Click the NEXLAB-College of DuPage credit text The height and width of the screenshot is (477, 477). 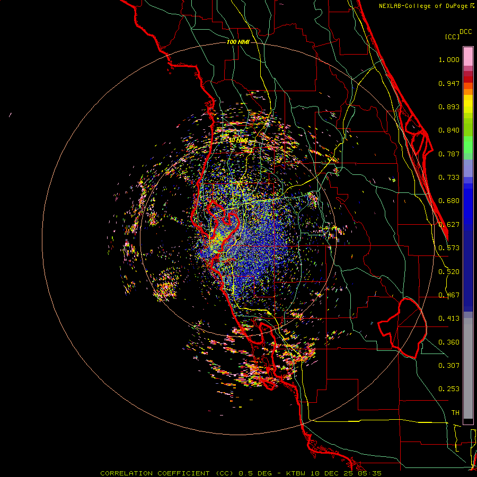click(x=427, y=6)
